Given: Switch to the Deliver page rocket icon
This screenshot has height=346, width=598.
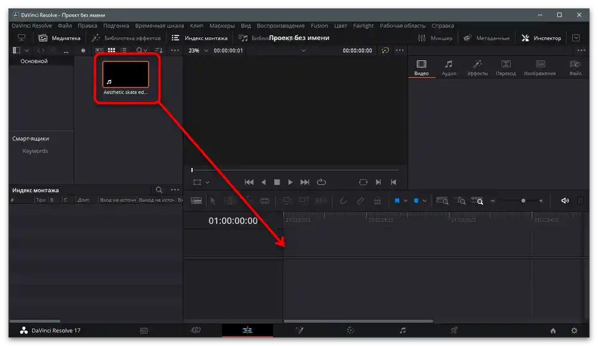Looking at the screenshot, I should (x=454, y=330).
